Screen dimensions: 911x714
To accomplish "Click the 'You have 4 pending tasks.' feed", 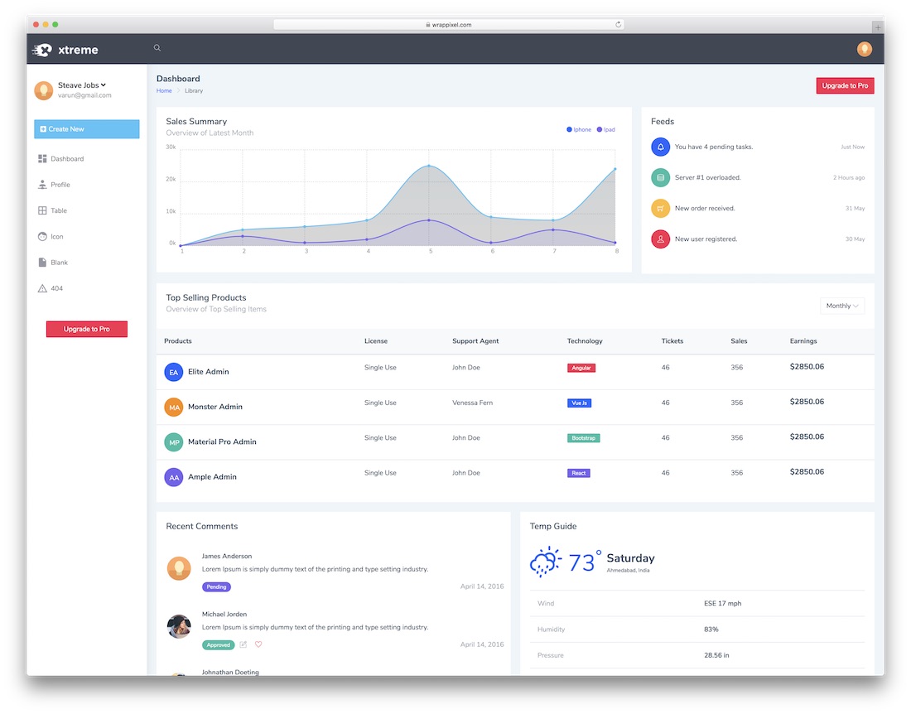I will (713, 147).
